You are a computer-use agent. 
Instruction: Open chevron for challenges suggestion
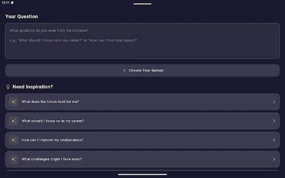point(274,159)
